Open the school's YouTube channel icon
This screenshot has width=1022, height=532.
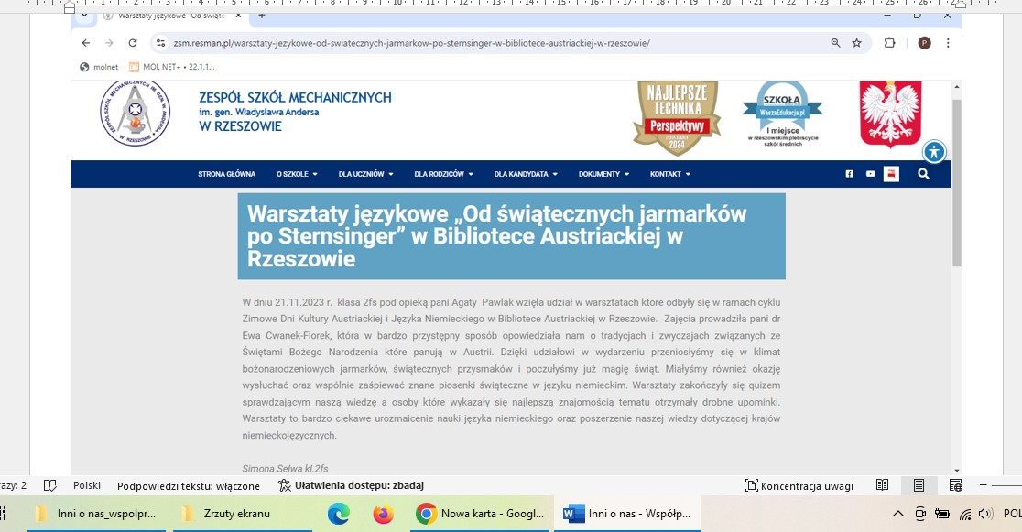tap(870, 174)
